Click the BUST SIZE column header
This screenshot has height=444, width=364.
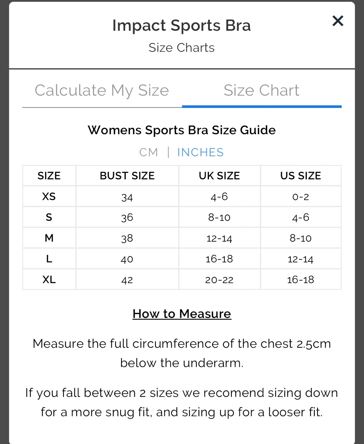tap(127, 176)
